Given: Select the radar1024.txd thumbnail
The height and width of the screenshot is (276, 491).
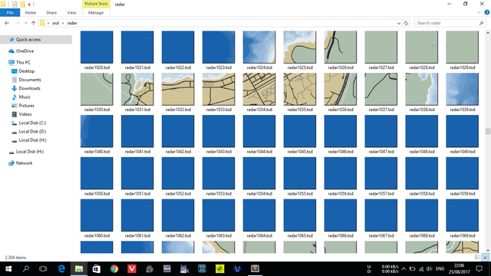Looking at the screenshot, I should [x=259, y=48].
